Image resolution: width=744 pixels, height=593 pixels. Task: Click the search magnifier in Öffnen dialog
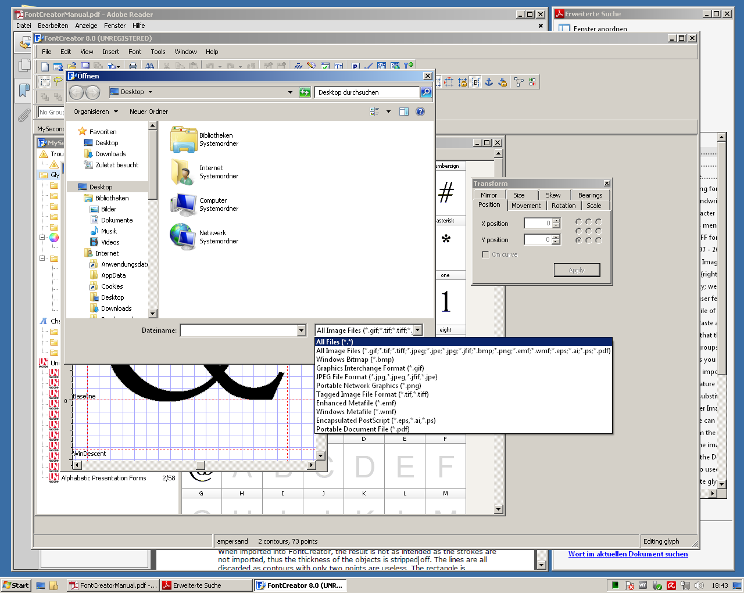point(426,92)
